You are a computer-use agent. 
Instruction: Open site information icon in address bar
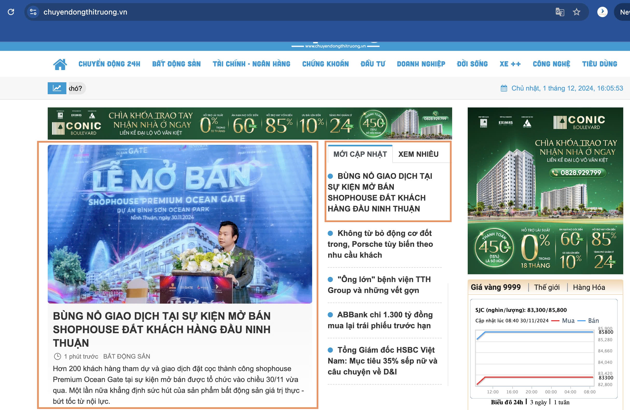[33, 12]
